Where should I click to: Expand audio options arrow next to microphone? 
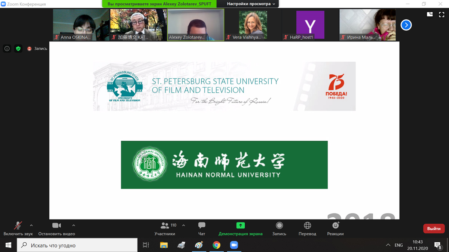point(31,225)
